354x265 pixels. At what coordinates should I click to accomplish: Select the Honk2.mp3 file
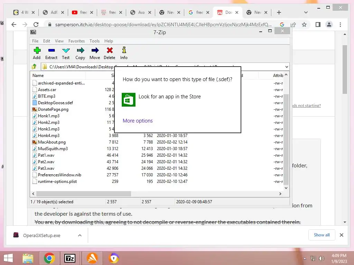coord(48,122)
